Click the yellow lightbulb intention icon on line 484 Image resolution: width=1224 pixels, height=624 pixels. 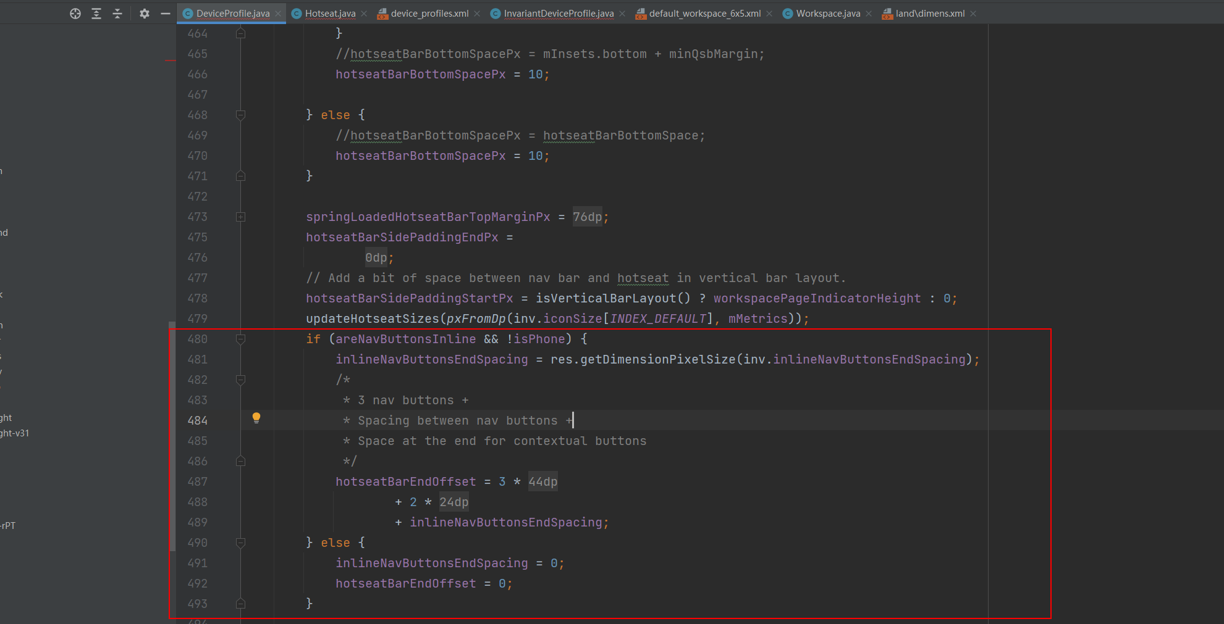(256, 418)
